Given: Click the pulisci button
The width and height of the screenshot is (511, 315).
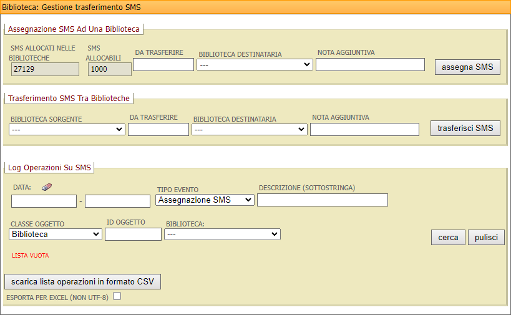Looking at the screenshot, I should [x=486, y=237].
